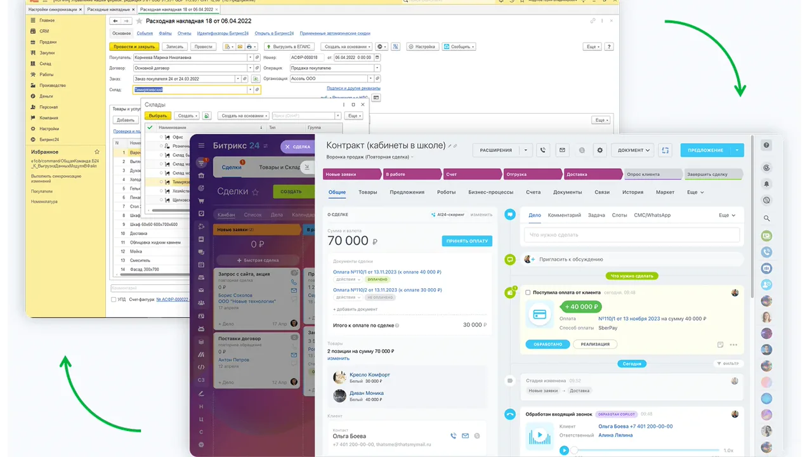
Task: Open deal settings gear icon
Action: [600, 150]
